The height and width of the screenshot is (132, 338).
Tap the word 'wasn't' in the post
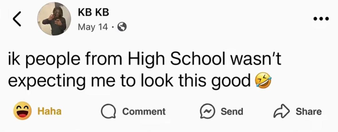click(x=256, y=60)
